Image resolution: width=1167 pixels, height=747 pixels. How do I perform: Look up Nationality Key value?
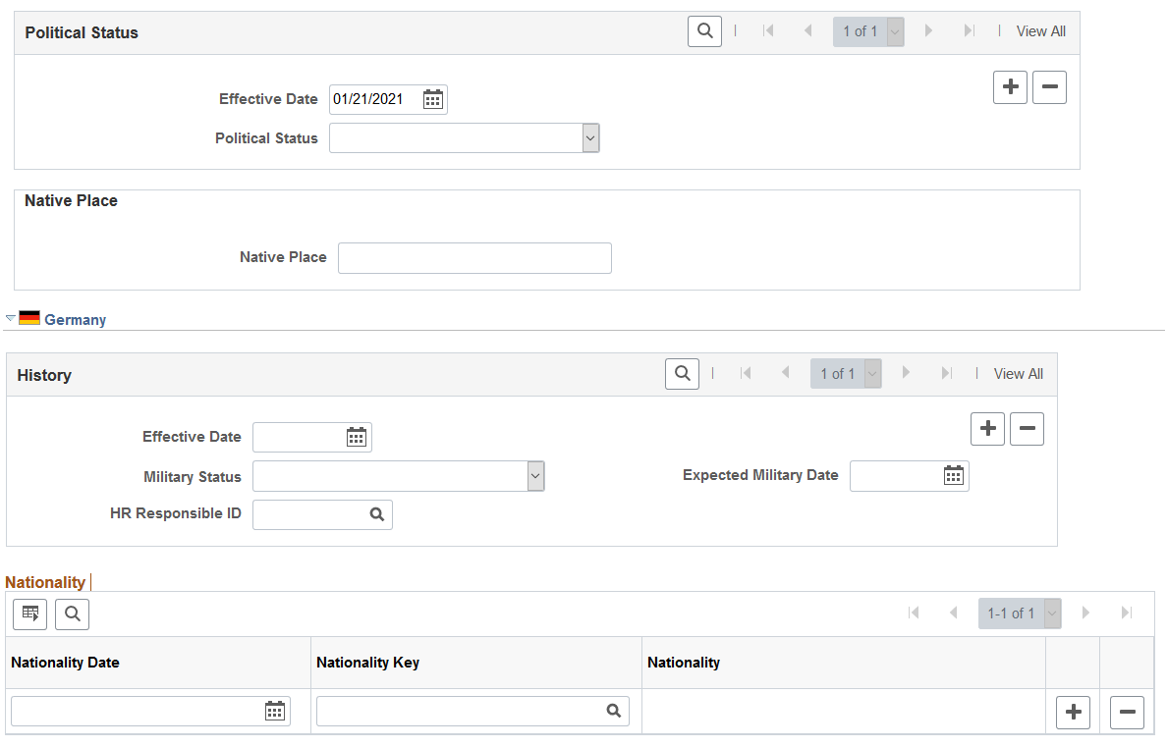click(x=613, y=712)
